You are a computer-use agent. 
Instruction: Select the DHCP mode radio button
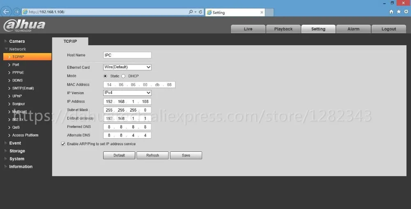click(123, 76)
